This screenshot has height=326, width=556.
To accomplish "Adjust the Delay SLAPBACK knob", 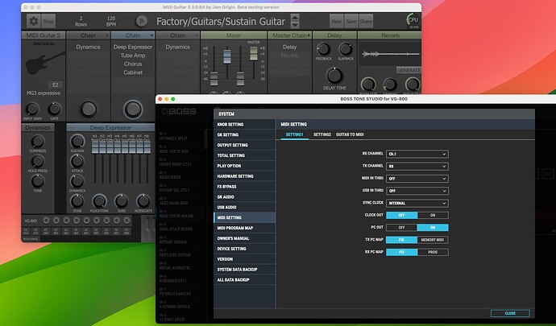I will pyautogui.click(x=346, y=49).
